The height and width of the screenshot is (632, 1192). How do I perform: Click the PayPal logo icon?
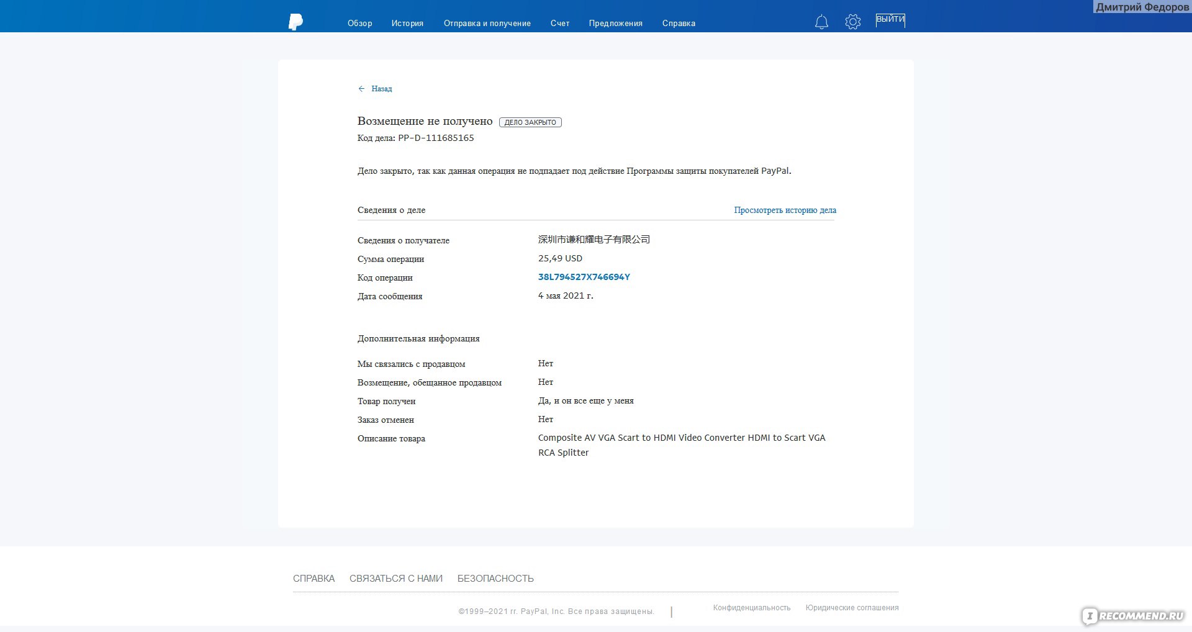pos(296,22)
